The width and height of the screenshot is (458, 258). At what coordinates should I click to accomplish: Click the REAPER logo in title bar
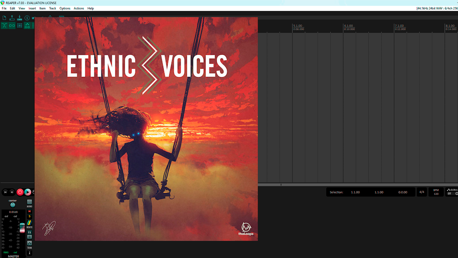point(3,3)
